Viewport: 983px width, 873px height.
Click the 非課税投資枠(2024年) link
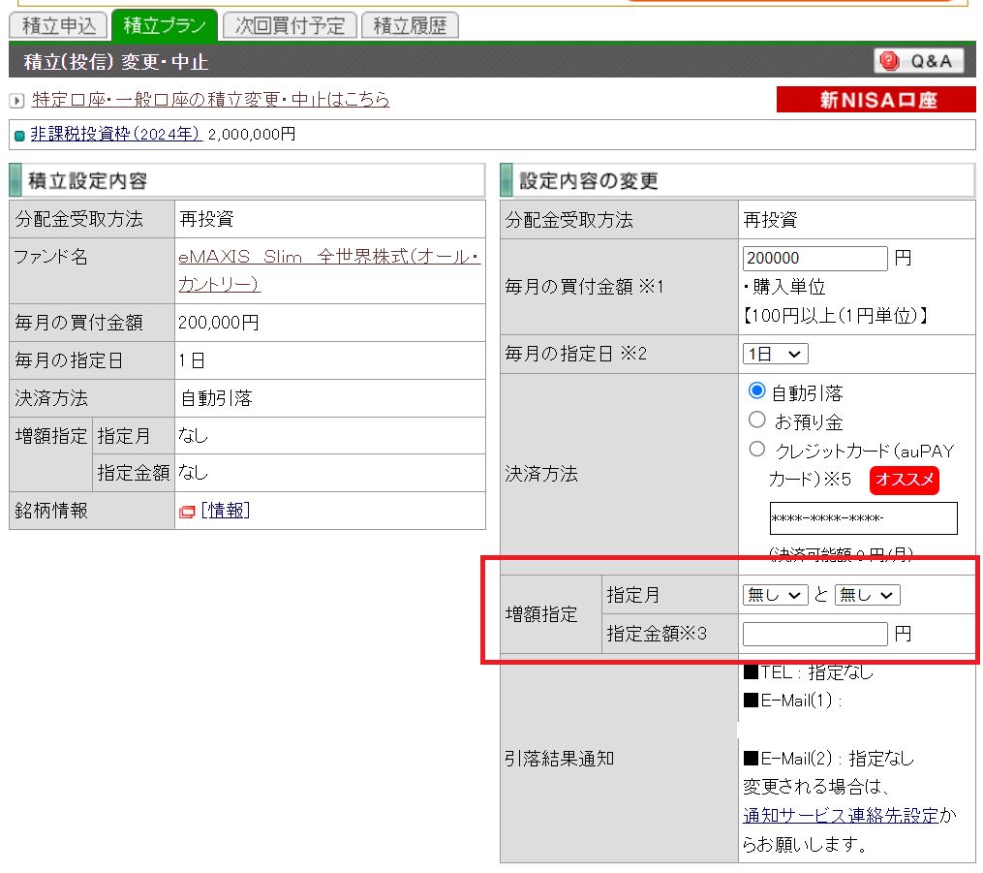[115, 135]
